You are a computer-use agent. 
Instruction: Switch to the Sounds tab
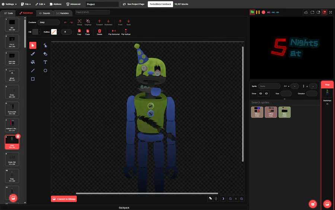[45, 13]
